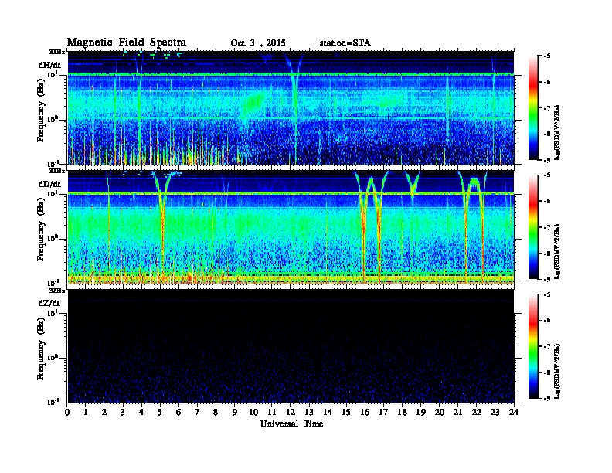Screen dimensions: 612x473
Task: Click hour "14" on Universal Time axis
Action: coord(328,413)
